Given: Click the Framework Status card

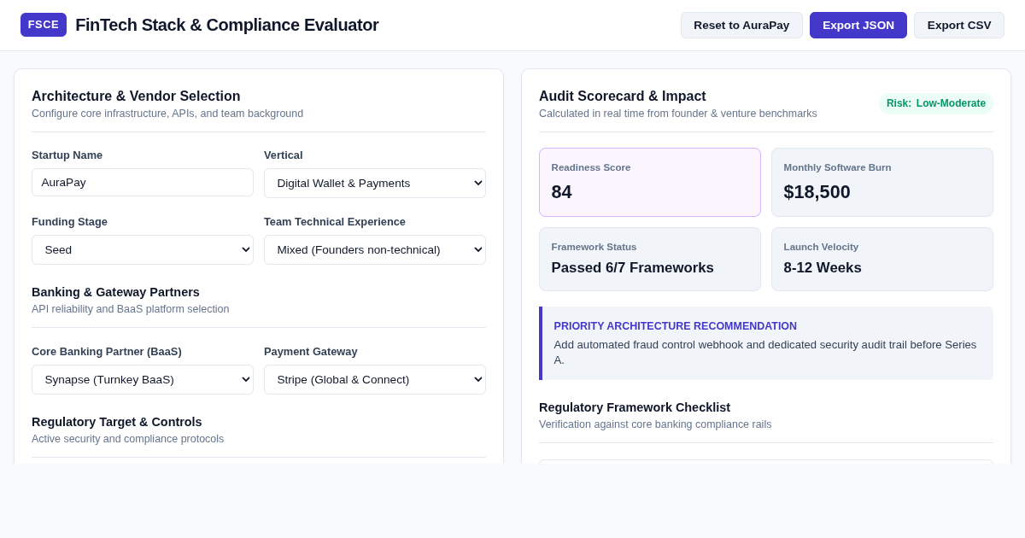Looking at the screenshot, I should point(650,259).
